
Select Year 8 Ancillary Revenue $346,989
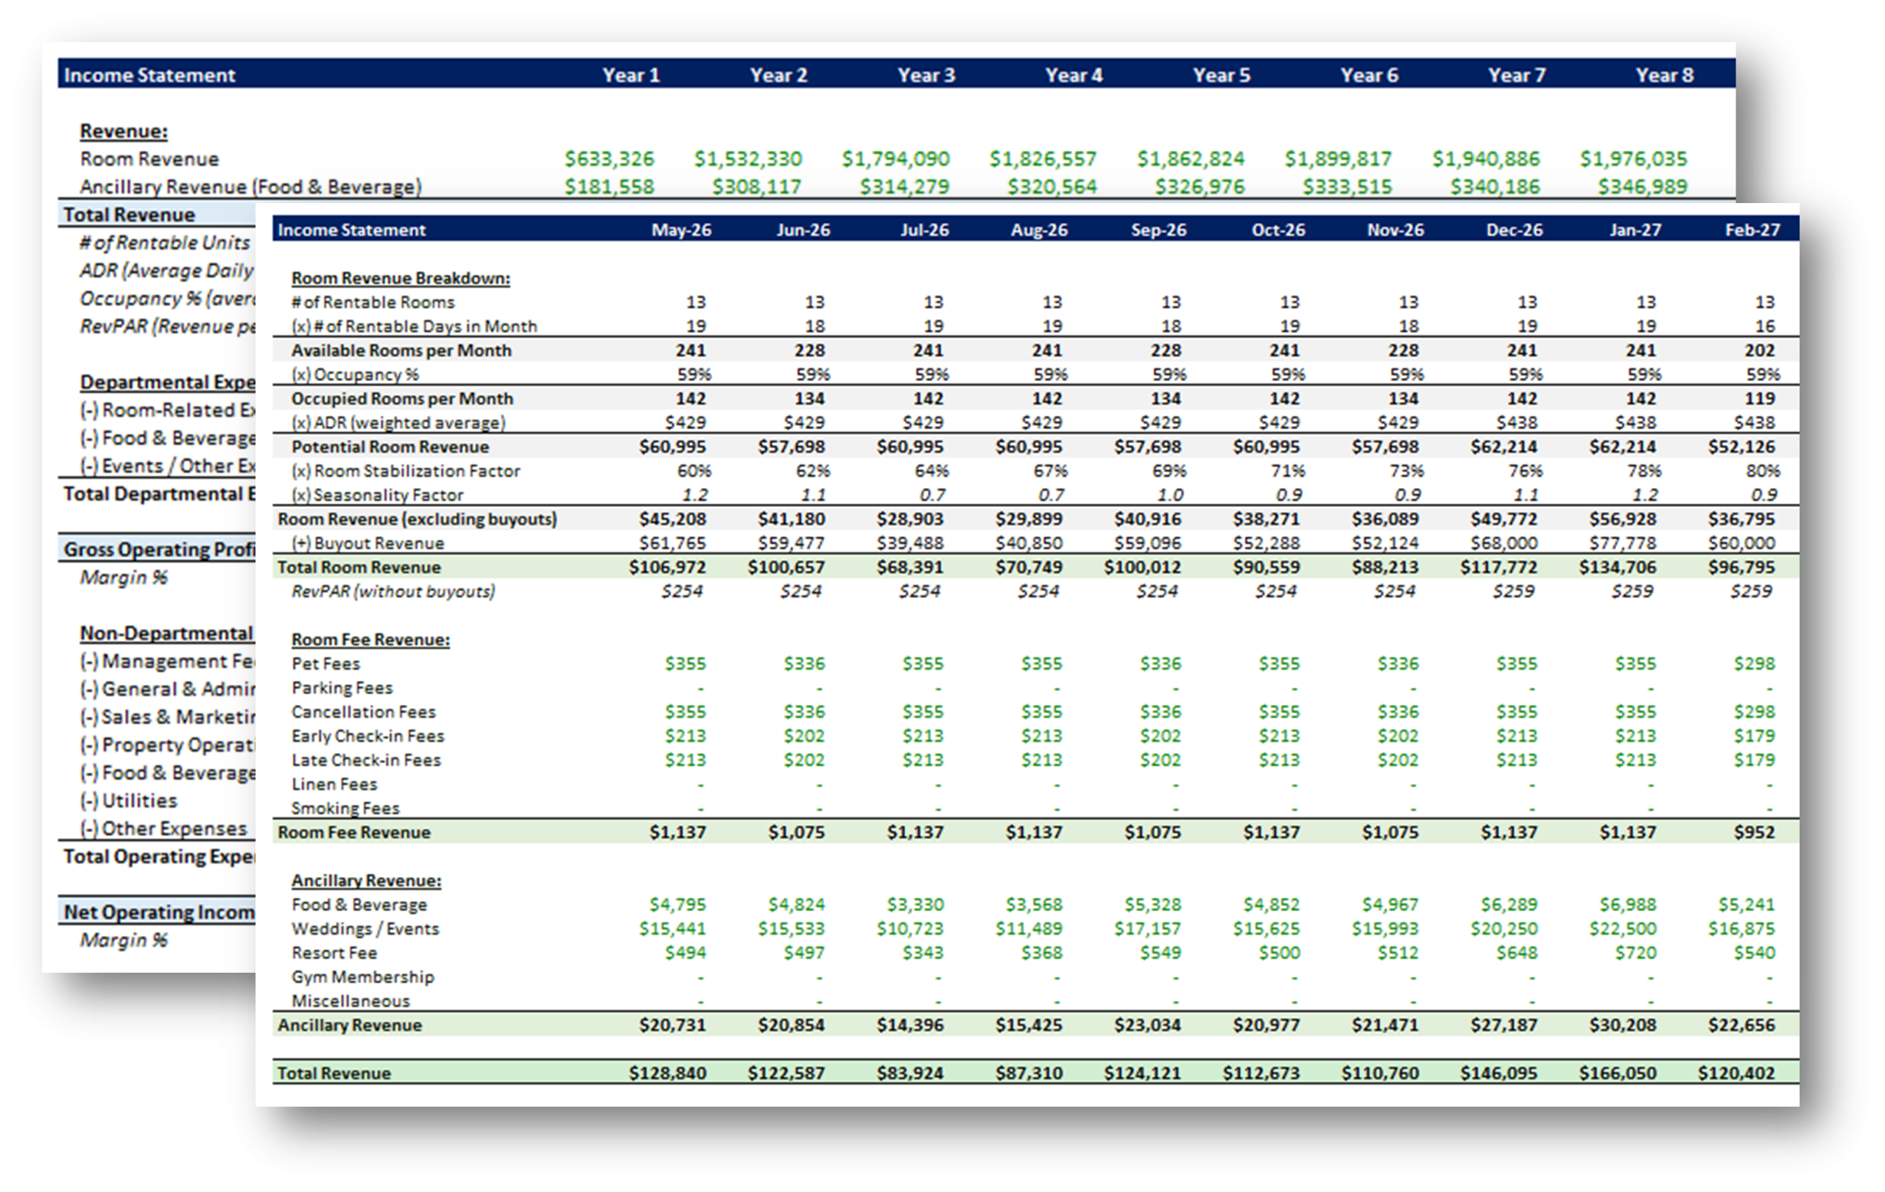[x=1641, y=187]
